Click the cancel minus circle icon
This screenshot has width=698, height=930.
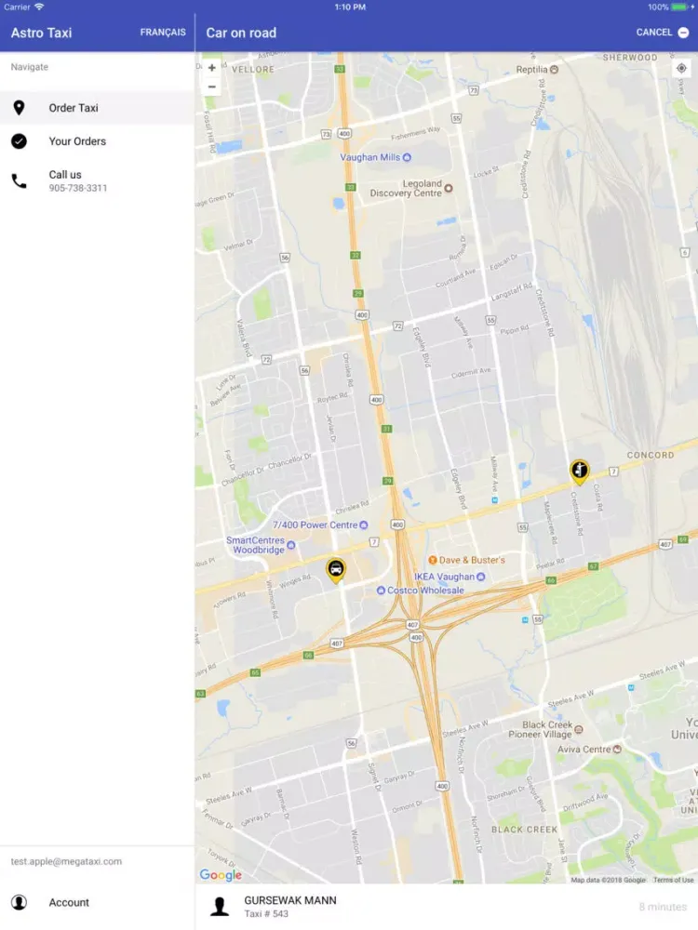pyautogui.click(x=683, y=33)
